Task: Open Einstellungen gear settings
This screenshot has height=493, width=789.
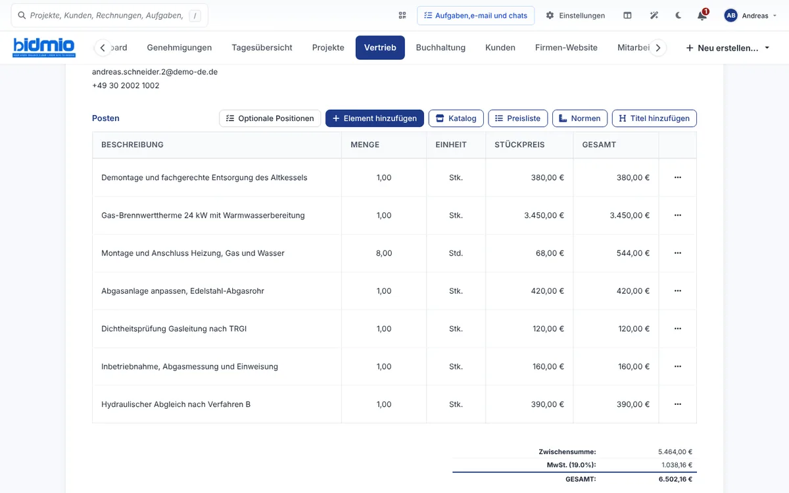Action: click(575, 15)
